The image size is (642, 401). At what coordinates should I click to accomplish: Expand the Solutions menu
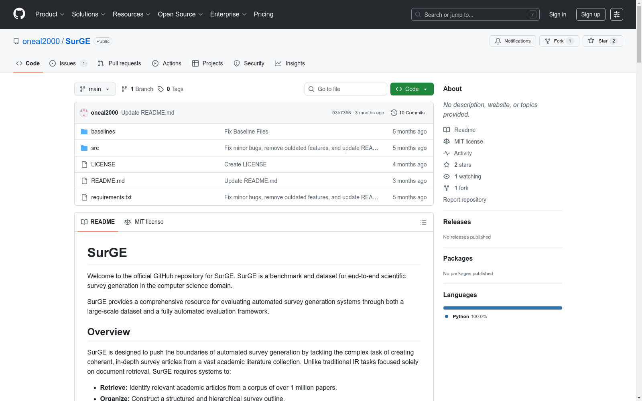pos(89,14)
